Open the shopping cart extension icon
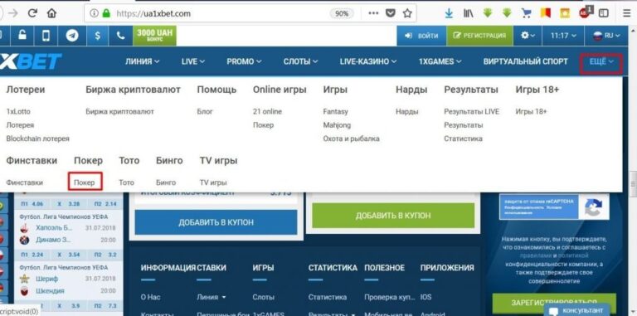This screenshot has height=316, width=637. [x=527, y=13]
